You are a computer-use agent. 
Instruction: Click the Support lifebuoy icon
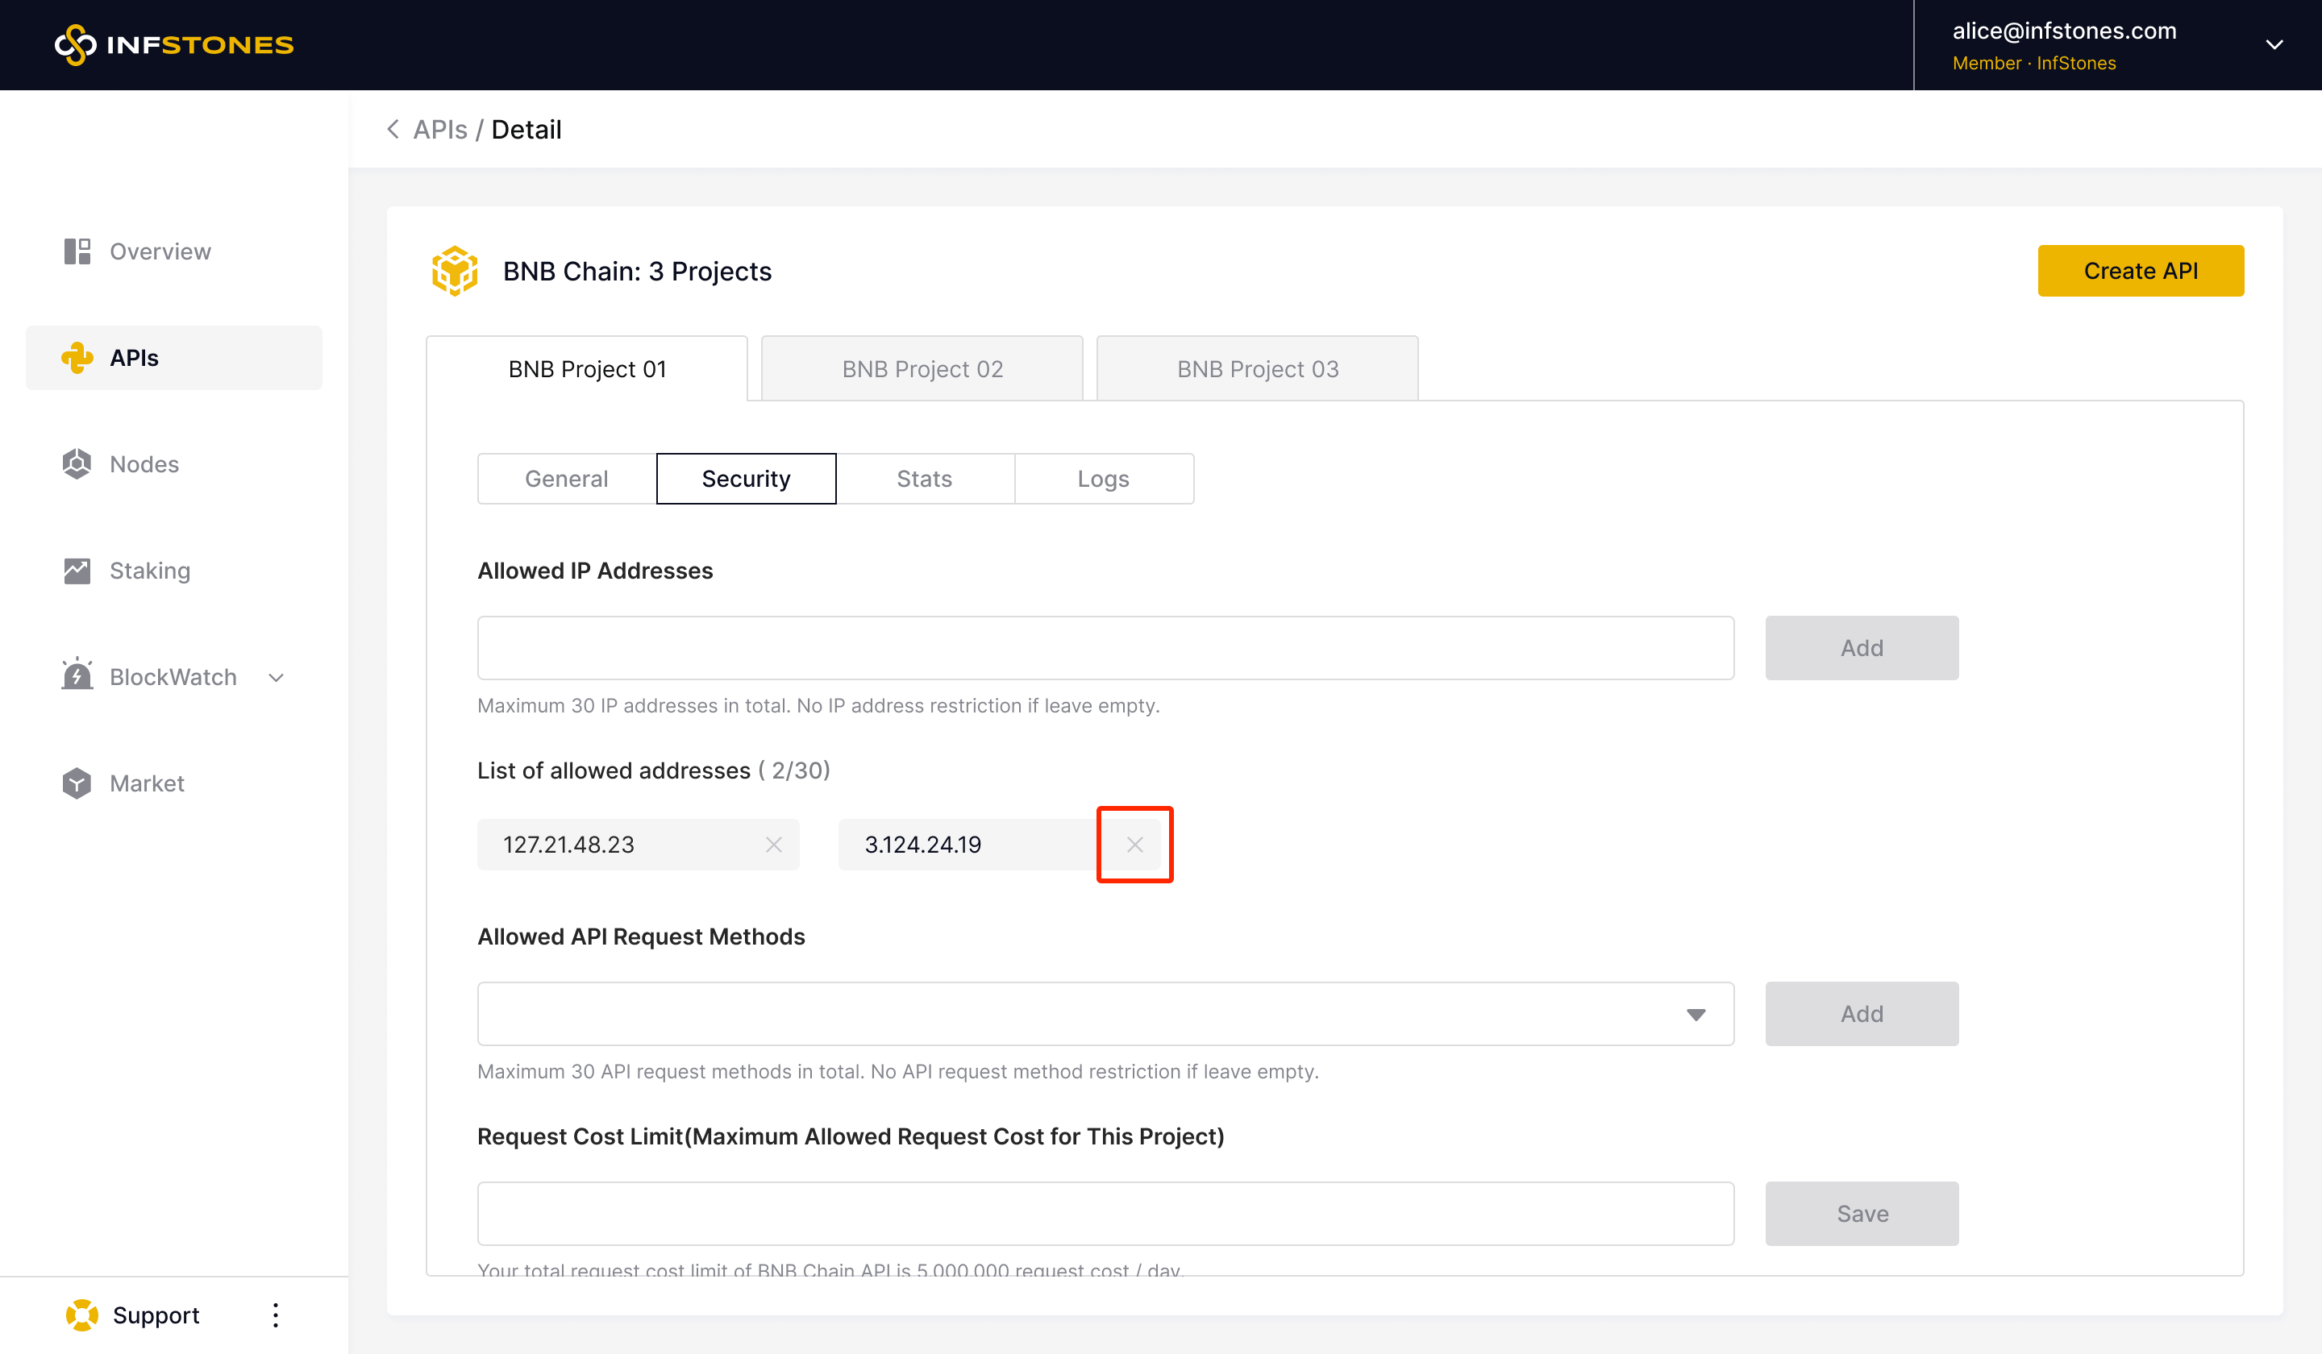[82, 1315]
